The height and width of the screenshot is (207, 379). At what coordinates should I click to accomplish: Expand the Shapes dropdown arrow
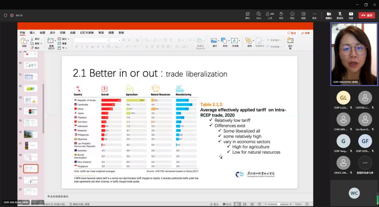click(229, 40)
